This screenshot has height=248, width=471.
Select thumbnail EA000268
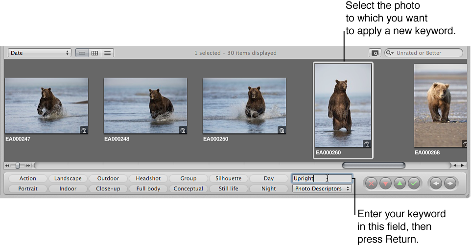[x=441, y=105]
